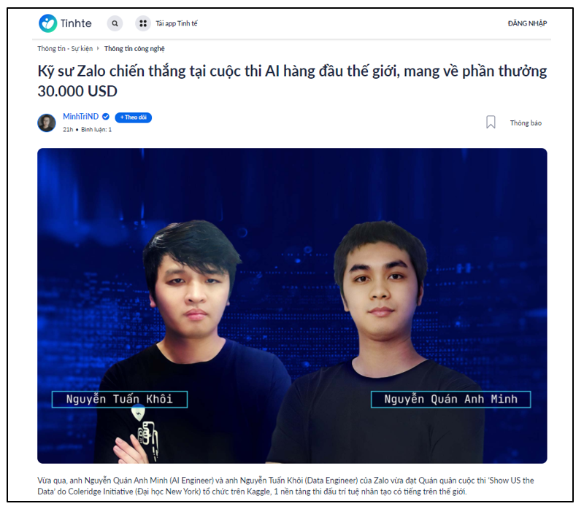Toggle Thông báo notifications for this post
This screenshot has width=584, height=509.
[526, 123]
